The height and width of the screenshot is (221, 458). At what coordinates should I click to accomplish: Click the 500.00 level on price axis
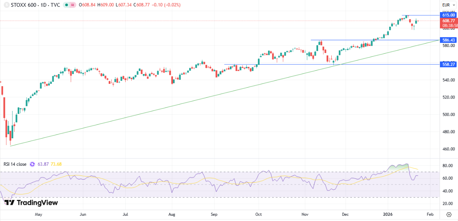(x=448, y=115)
